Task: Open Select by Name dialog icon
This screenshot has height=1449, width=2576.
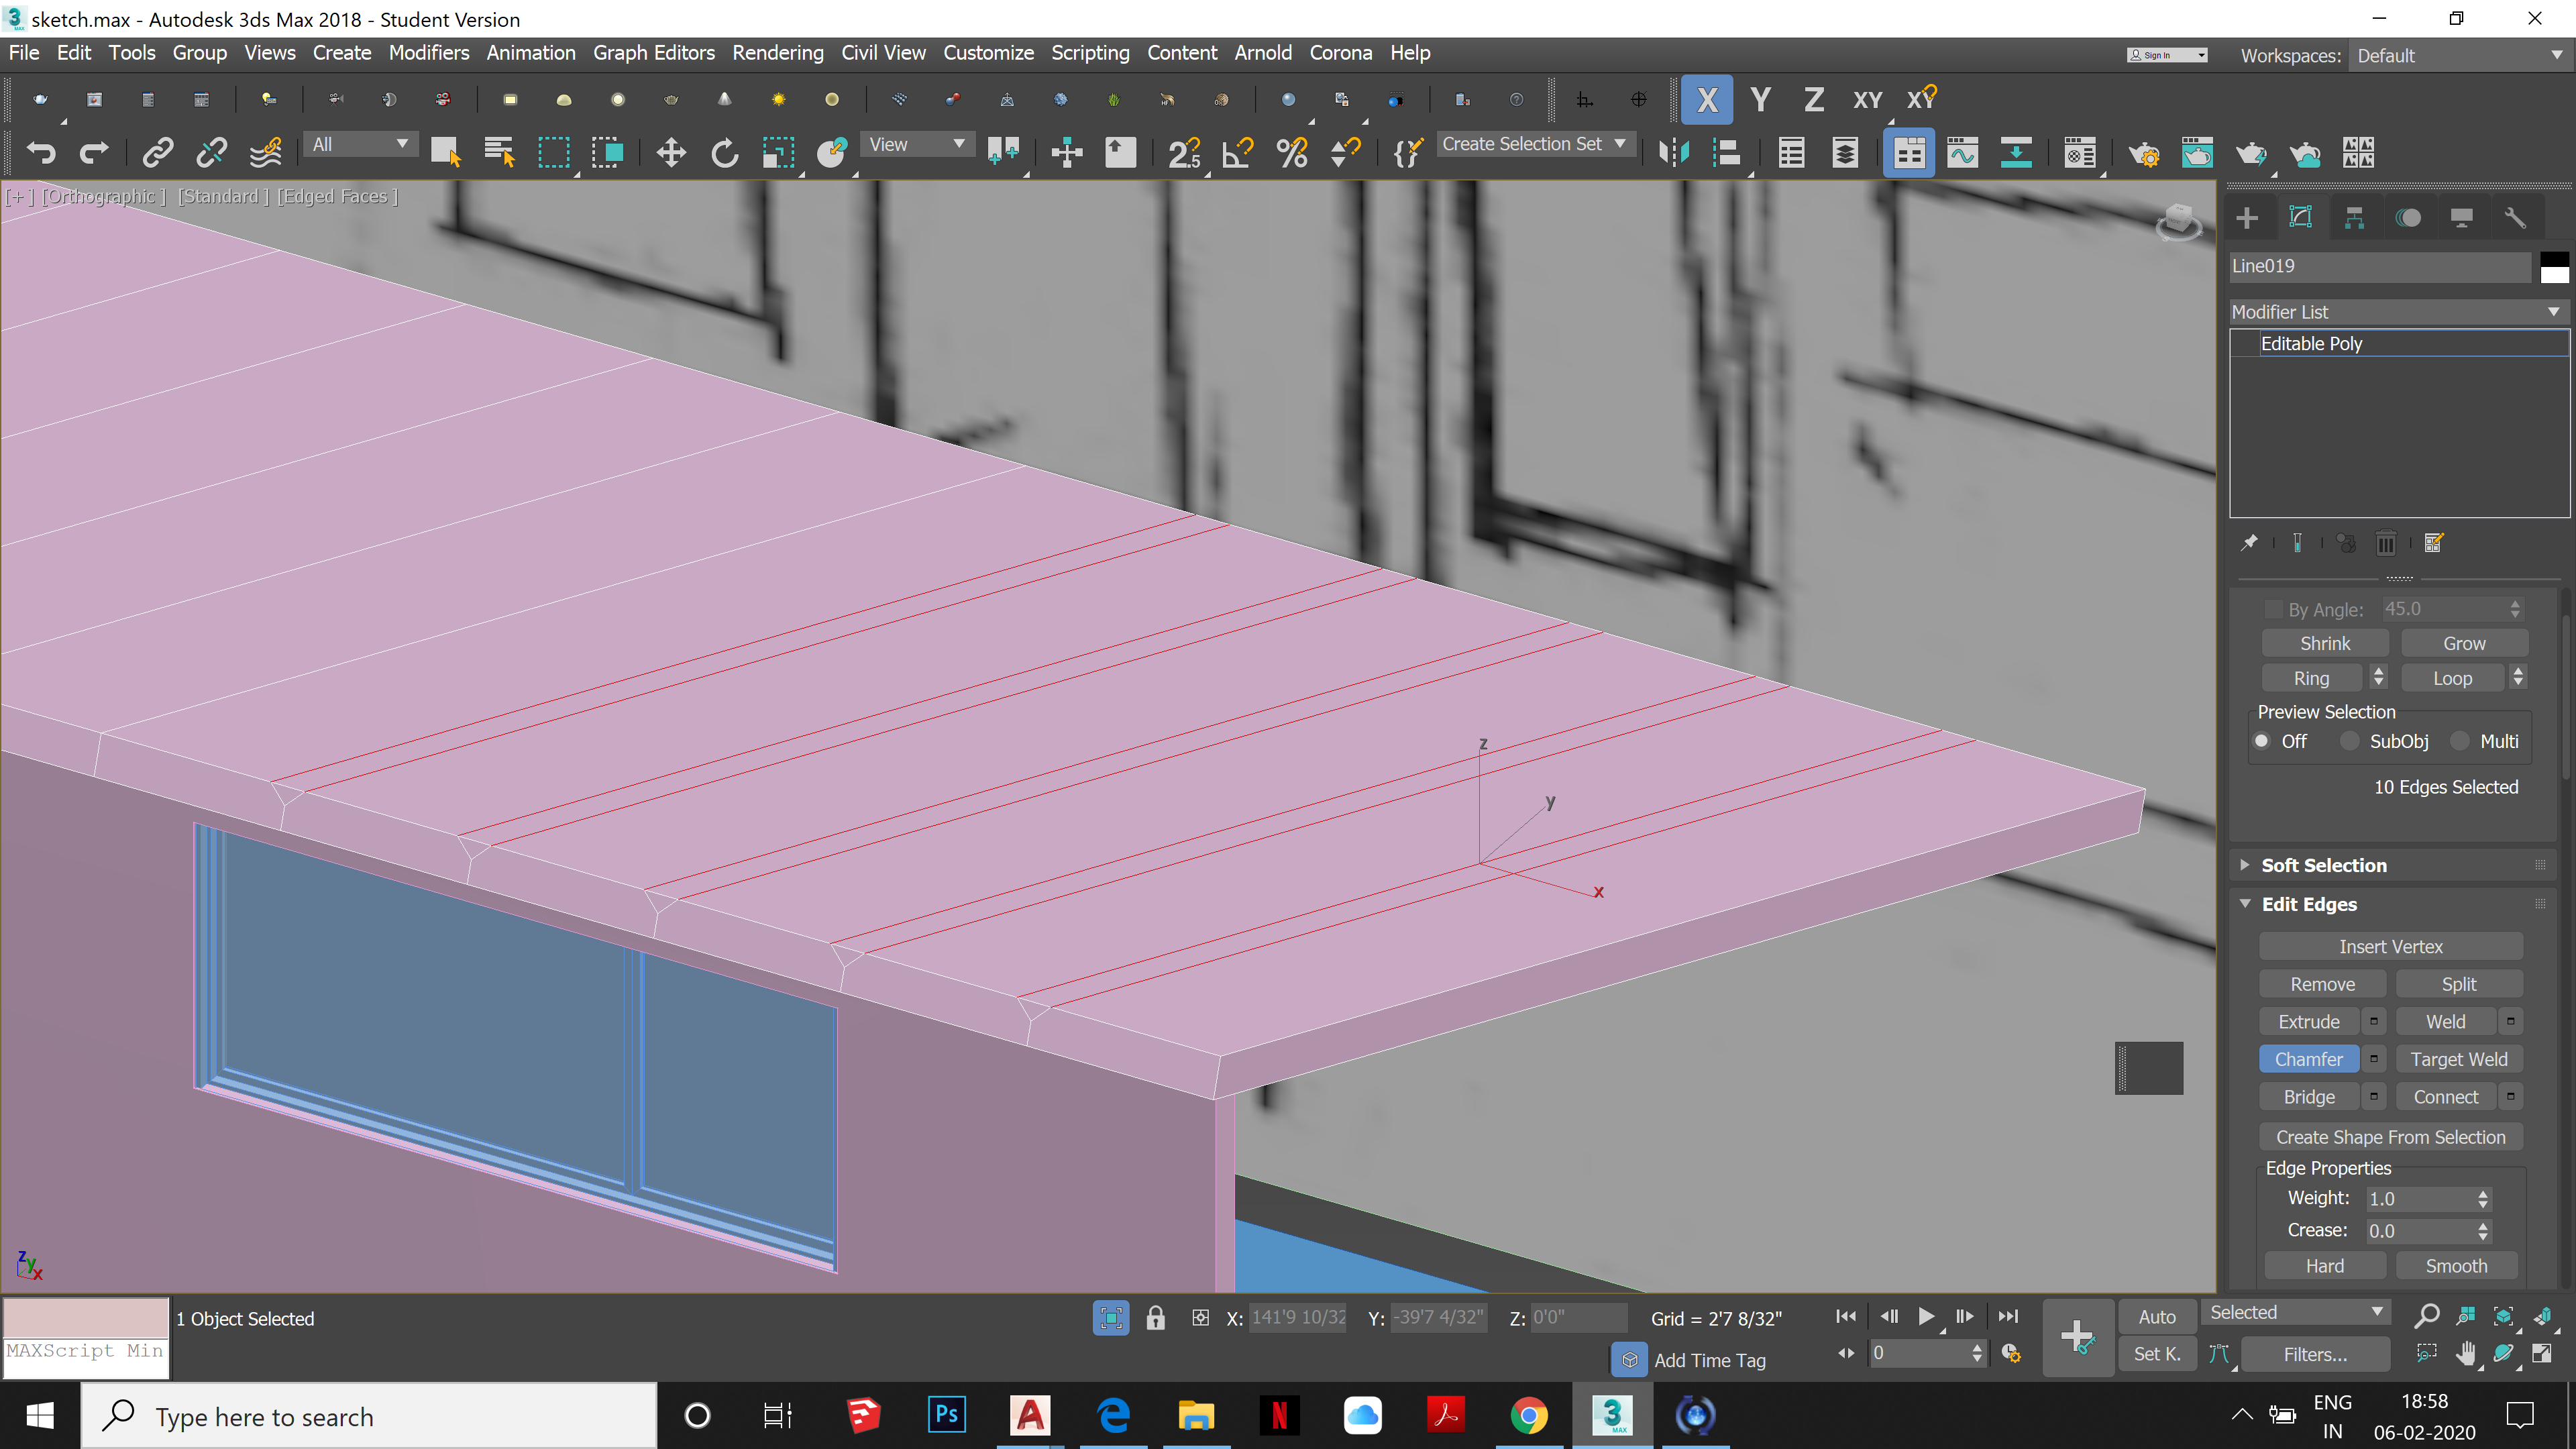Action: [498, 152]
